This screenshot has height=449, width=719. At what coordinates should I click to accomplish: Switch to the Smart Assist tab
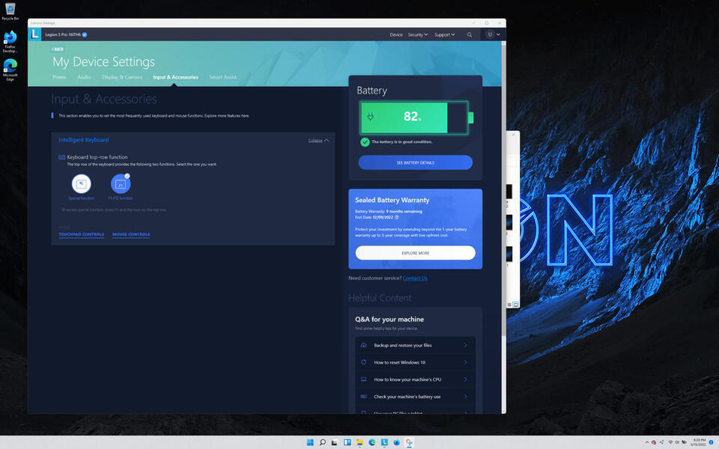[223, 77]
